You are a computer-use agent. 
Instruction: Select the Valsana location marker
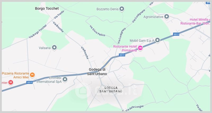(54, 48)
